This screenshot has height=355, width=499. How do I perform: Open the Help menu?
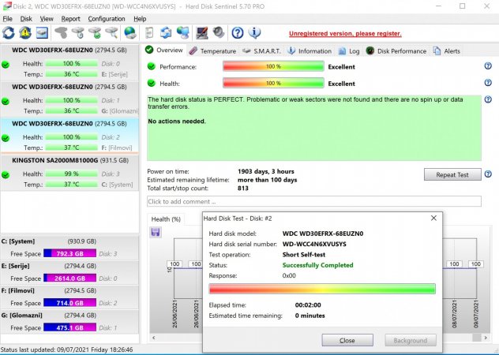[x=140, y=19]
